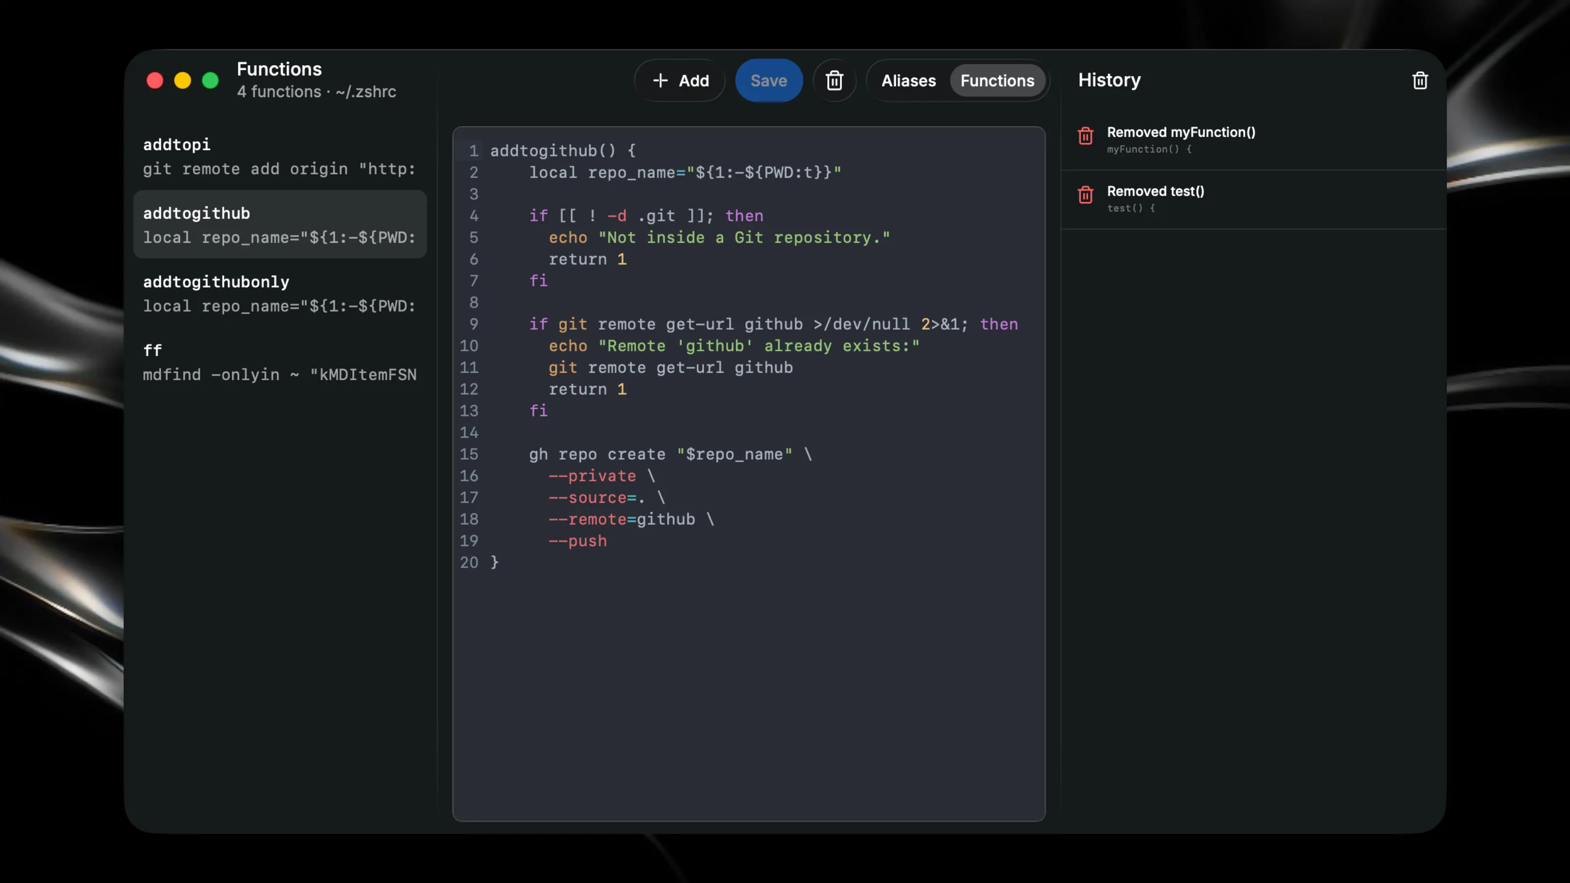Minimize the window with the yellow button
Image resolution: width=1570 pixels, height=883 pixels.
pyautogui.click(x=182, y=80)
